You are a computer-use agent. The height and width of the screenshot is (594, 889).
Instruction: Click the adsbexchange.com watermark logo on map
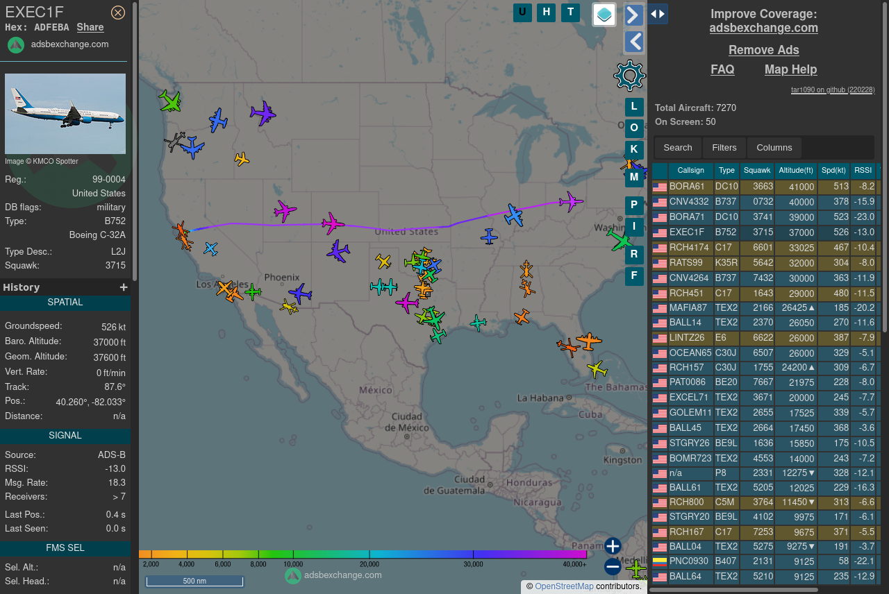[333, 575]
